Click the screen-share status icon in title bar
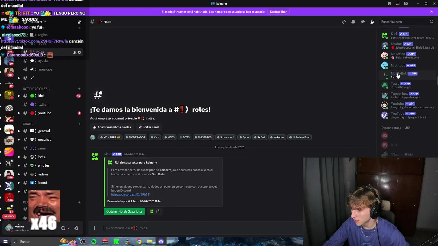The width and height of the screenshot is (438, 246). coord(398,4)
